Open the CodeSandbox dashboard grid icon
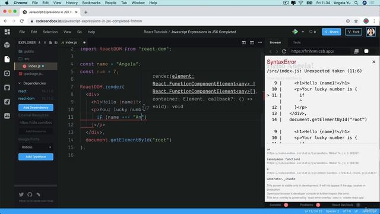The image size is (380, 214). coord(7,32)
